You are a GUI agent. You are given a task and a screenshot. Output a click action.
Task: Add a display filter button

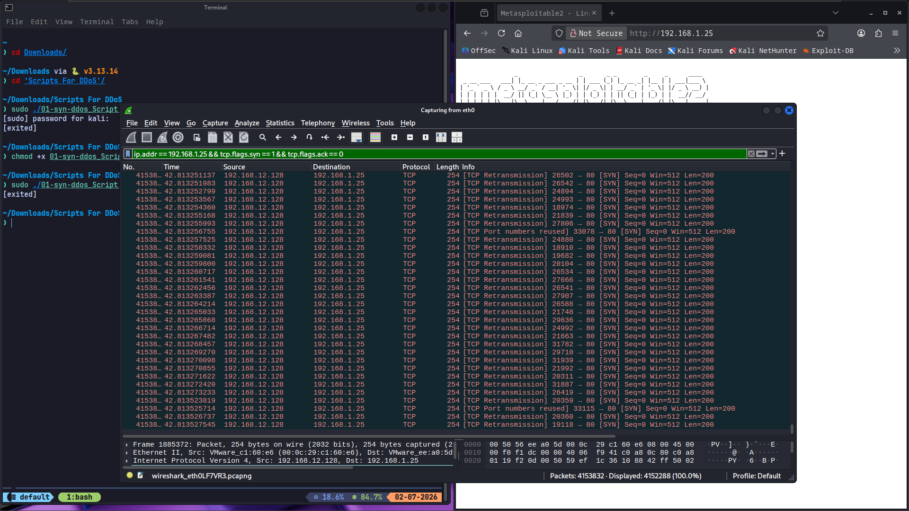[782, 153]
